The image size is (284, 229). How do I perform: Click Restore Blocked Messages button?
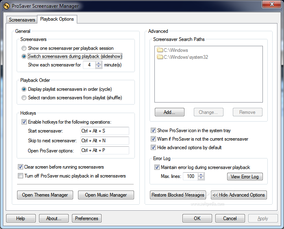coord(178,195)
